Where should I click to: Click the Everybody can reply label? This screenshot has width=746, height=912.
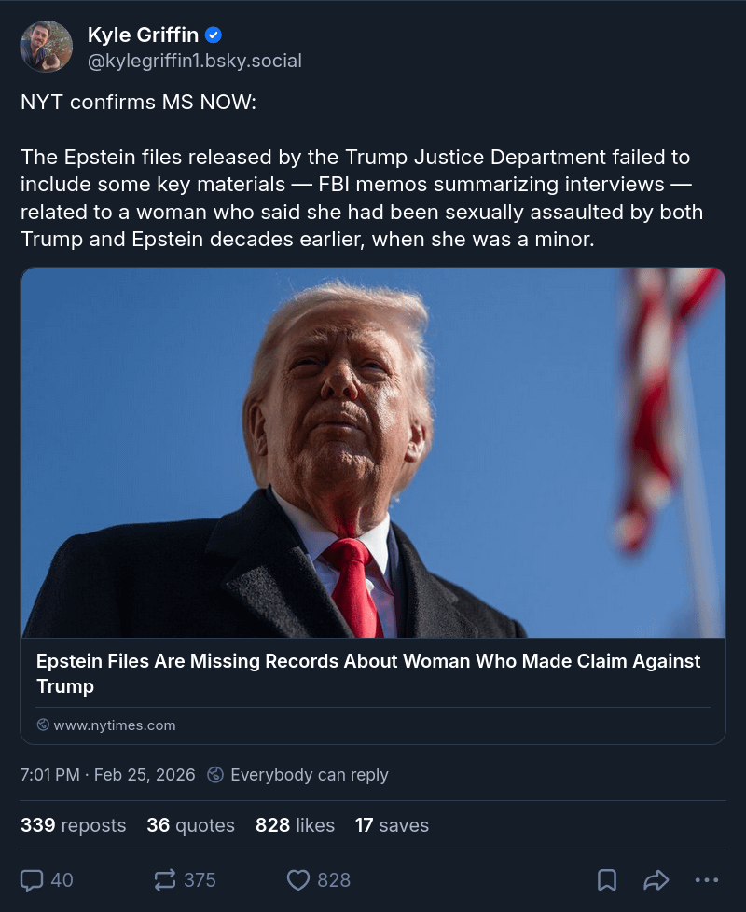(x=310, y=775)
